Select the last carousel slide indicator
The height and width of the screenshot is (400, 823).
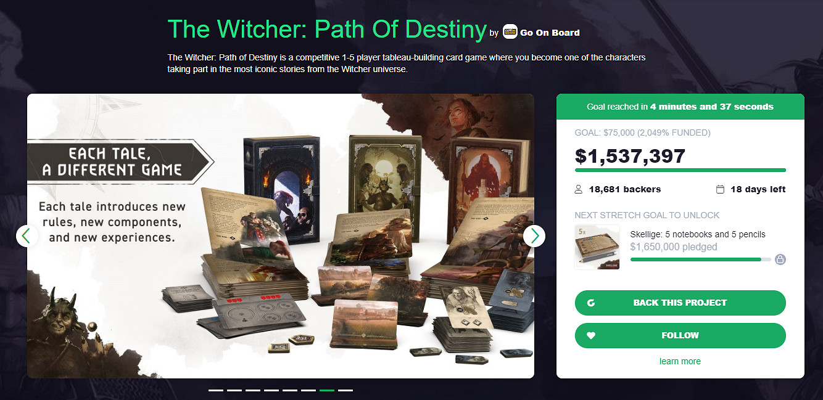[x=345, y=390]
